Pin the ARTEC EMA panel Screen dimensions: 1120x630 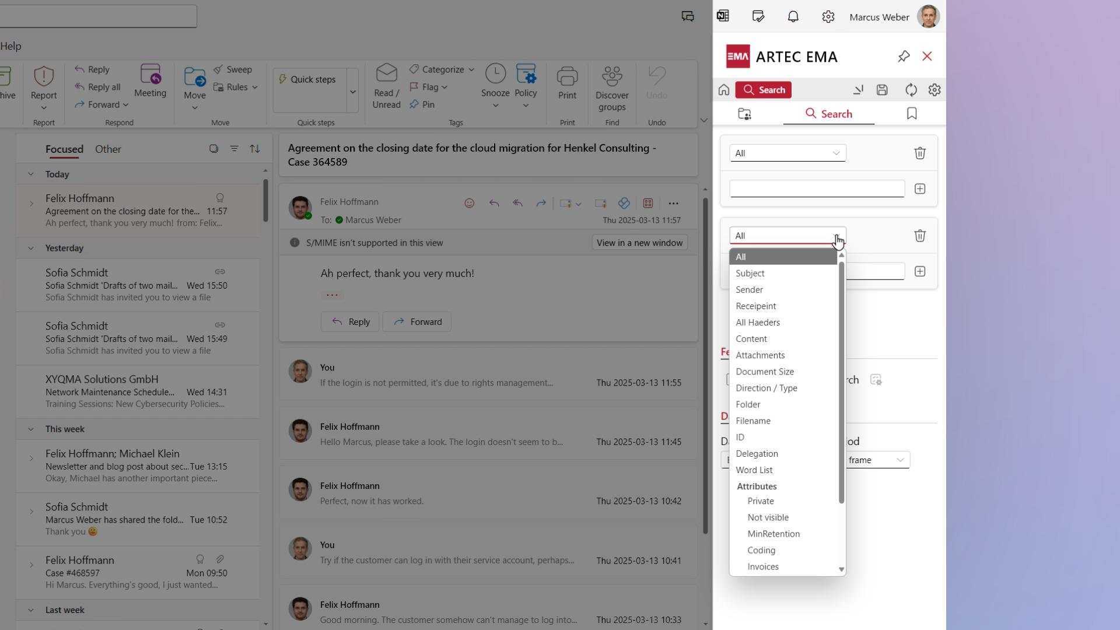904,57
